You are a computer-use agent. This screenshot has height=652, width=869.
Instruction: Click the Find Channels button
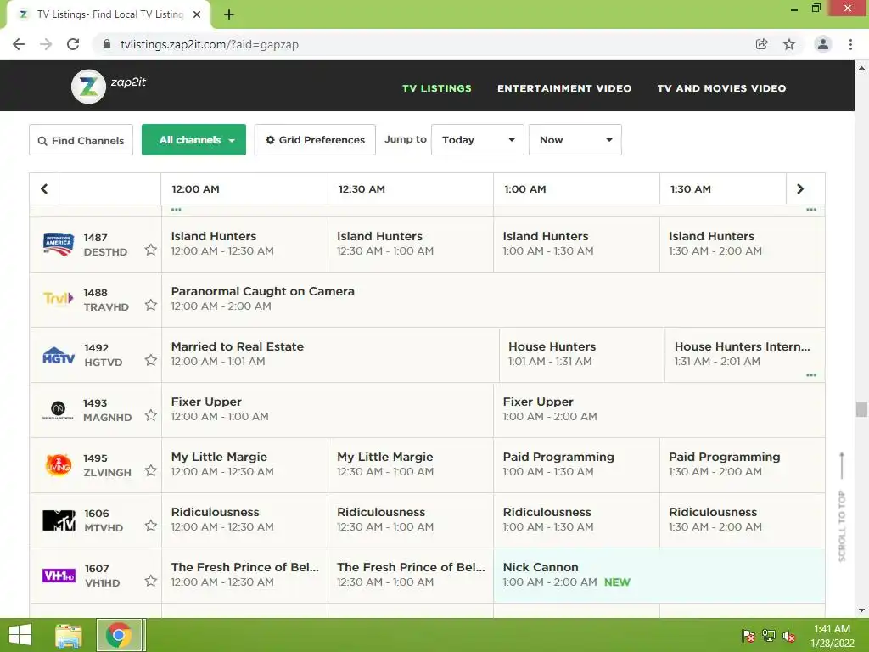click(x=81, y=140)
